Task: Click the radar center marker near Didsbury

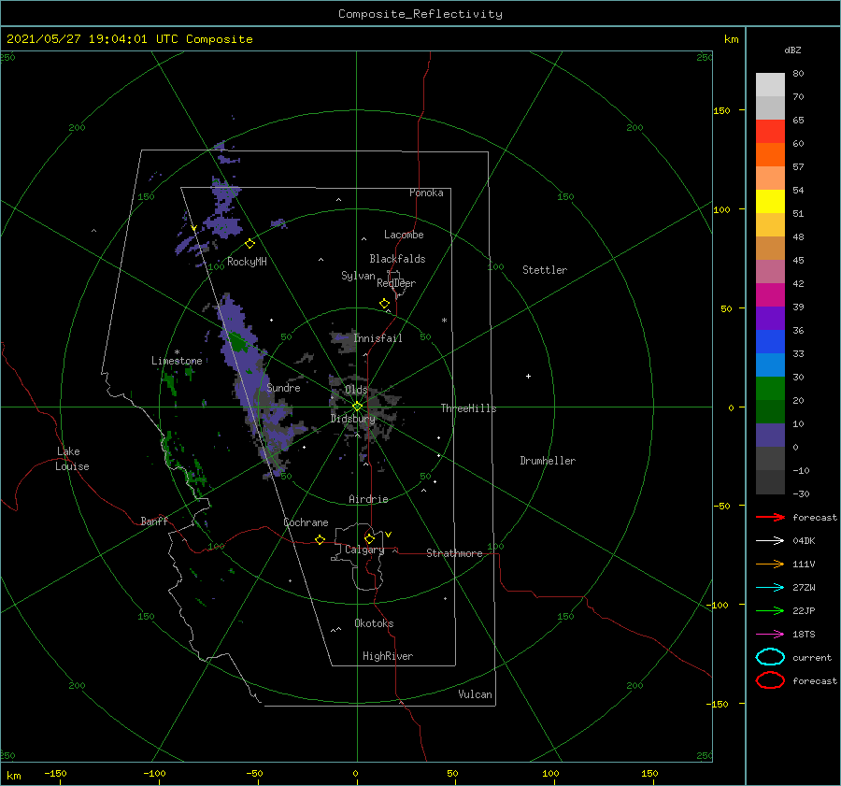Action: [357, 407]
